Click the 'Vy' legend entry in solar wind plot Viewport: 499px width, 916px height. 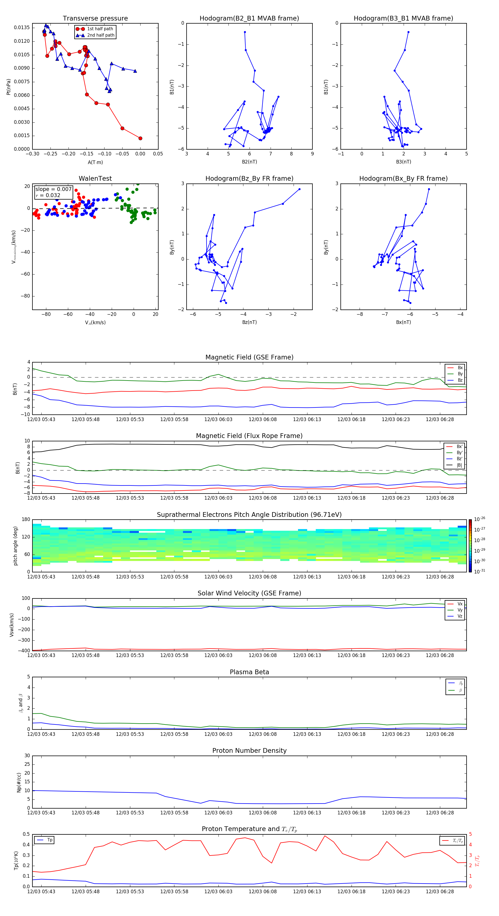pos(455,610)
